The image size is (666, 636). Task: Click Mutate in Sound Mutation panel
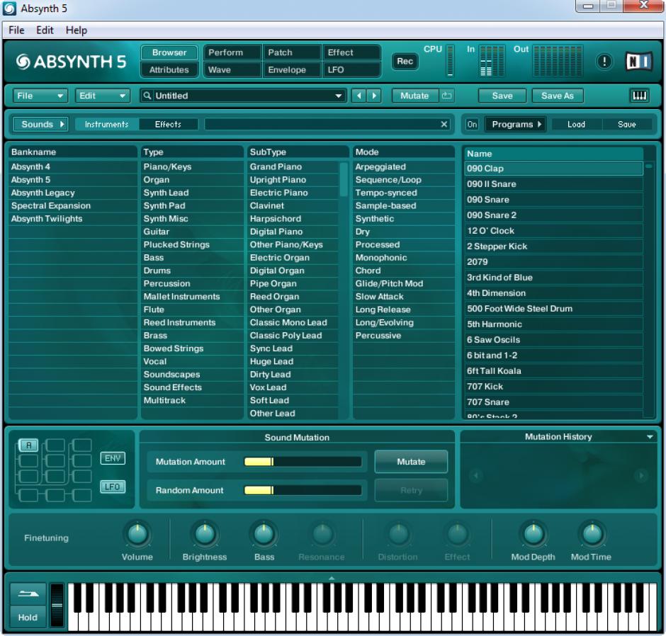(x=411, y=462)
